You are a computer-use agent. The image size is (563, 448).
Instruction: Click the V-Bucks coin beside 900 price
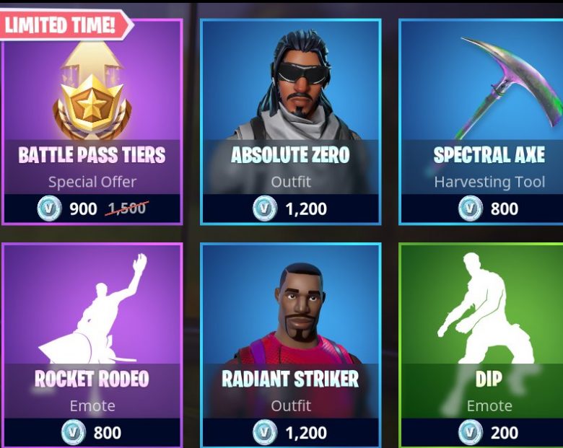pyautogui.click(x=50, y=208)
